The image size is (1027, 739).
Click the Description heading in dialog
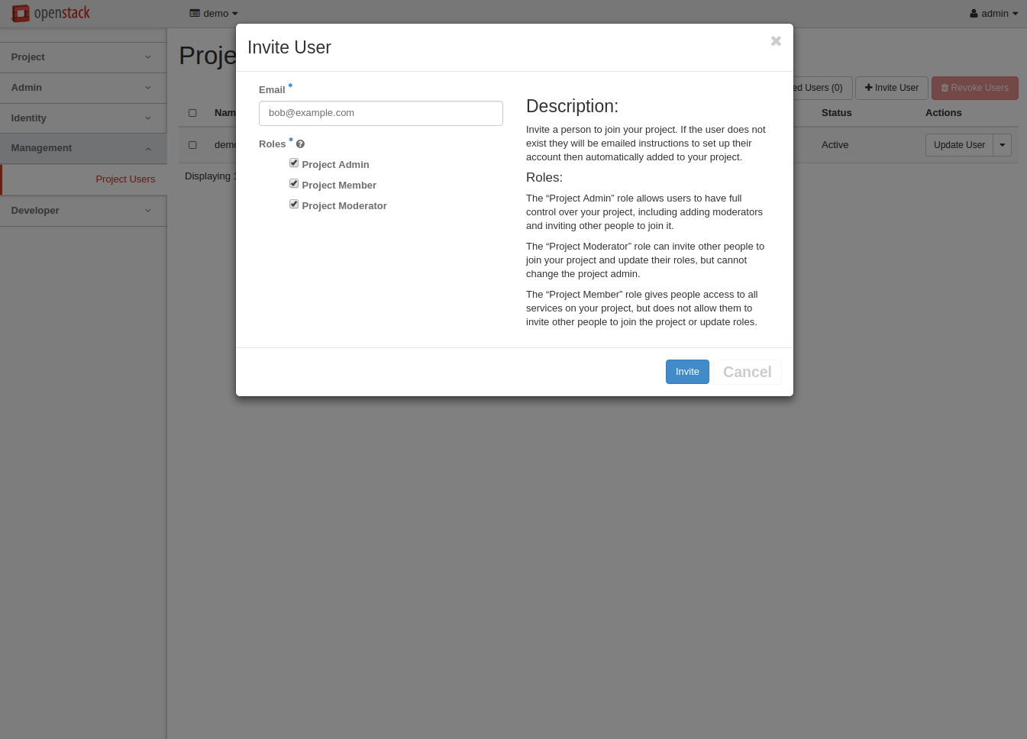pos(572,106)
